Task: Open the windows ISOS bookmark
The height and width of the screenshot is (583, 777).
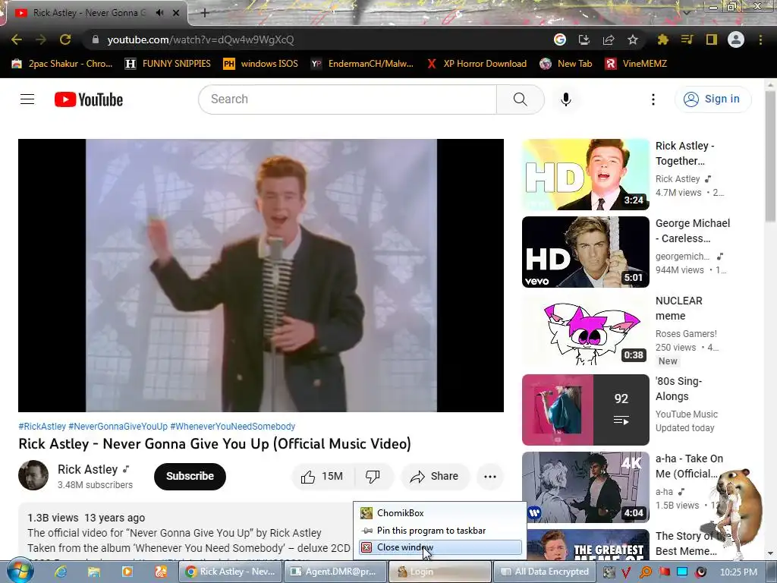Action: tap(261, 64)
